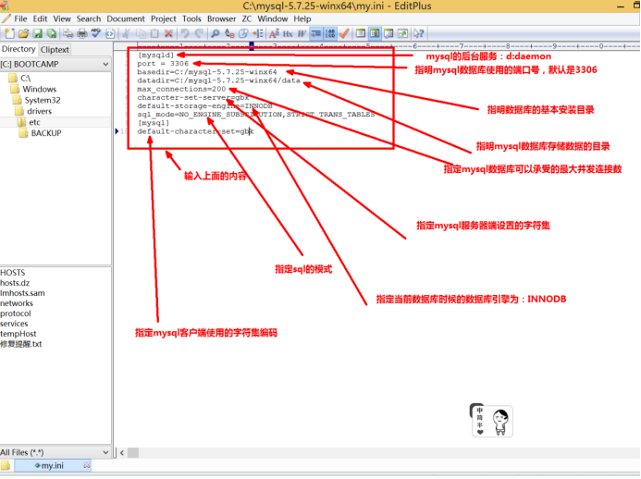Viewport: 641px width, 479px height.
Task: Click the Find in Files icon
Action: click(x=243, y=33)
